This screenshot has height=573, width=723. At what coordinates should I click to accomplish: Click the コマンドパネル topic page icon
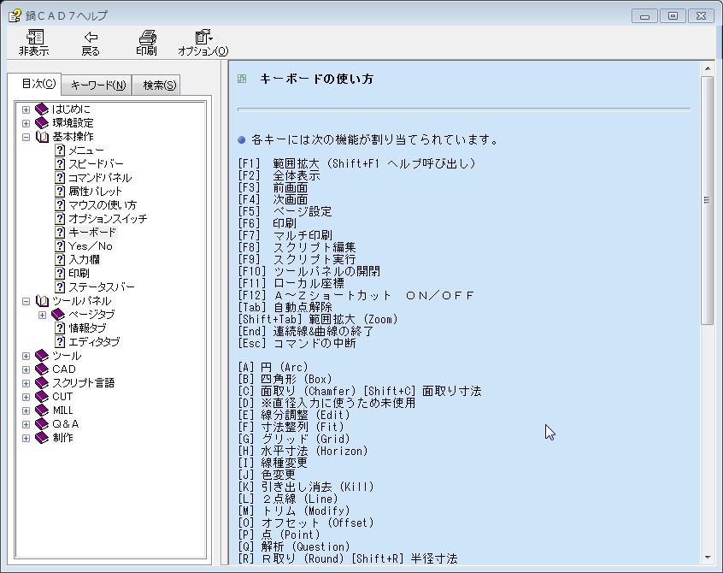click(60, 178)
